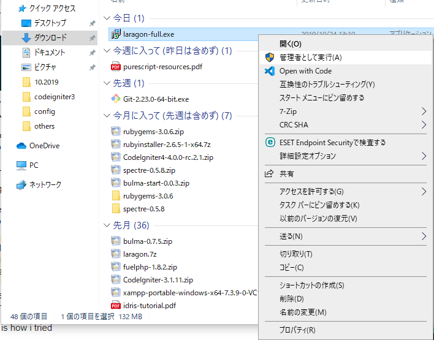This screenshot has height=340, width=434.
Task: Expand the 7-Zip submenu arrow
Action: coord(424,111)
